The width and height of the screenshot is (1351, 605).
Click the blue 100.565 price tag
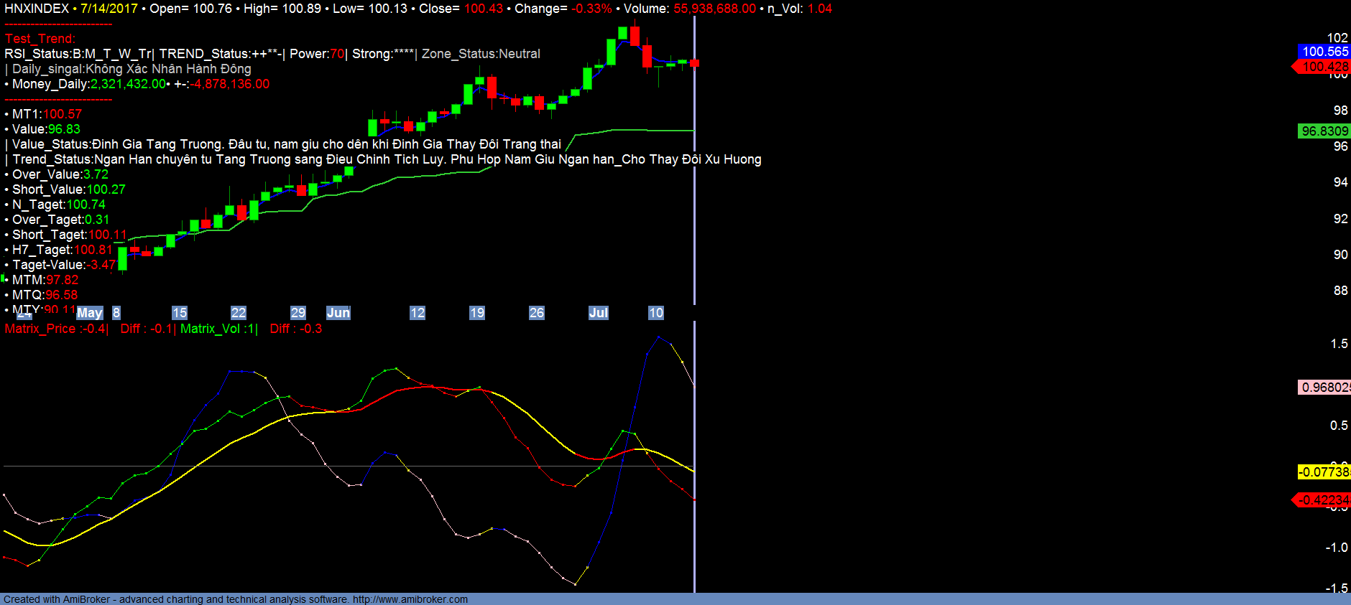[1324, 52]
